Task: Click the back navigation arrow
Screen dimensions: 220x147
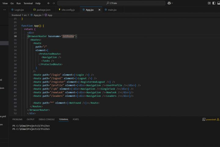Action: pyautogui.click(x=49, y=3)
